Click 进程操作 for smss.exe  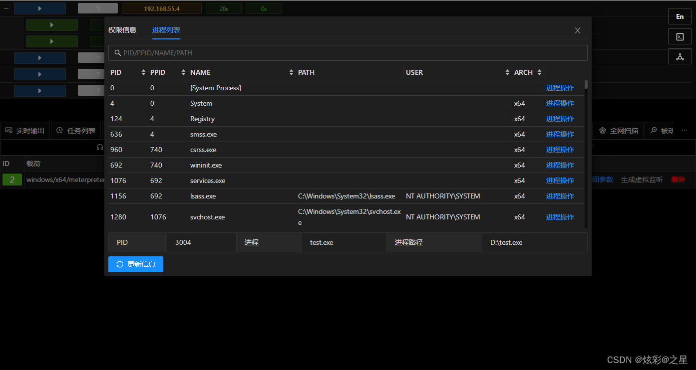coord(560,134)
